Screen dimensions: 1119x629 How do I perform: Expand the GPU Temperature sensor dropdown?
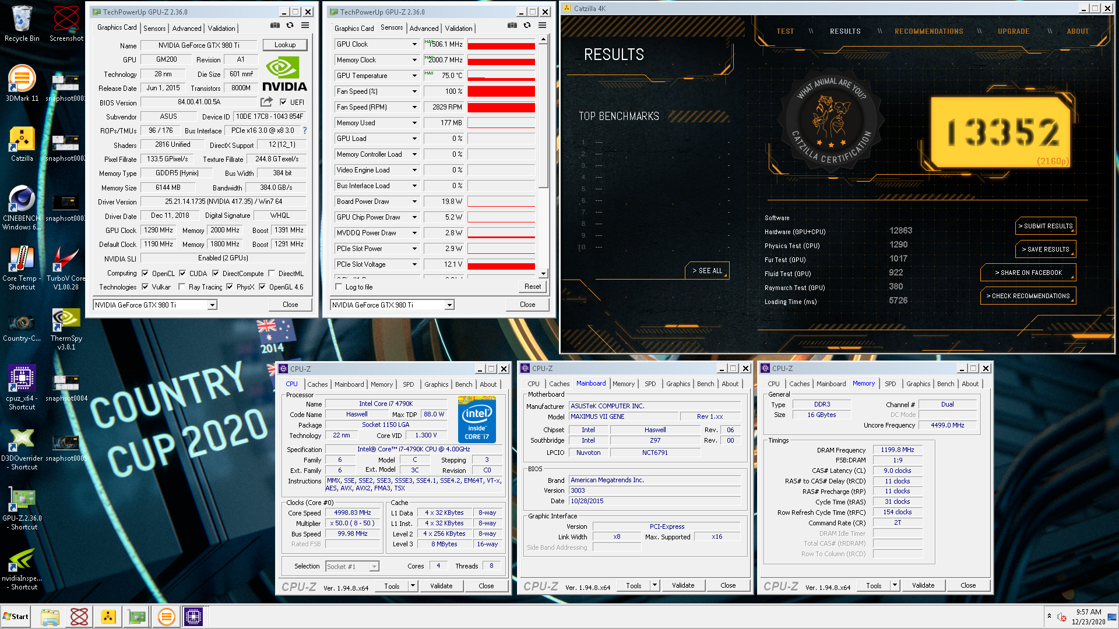(414, 76)
